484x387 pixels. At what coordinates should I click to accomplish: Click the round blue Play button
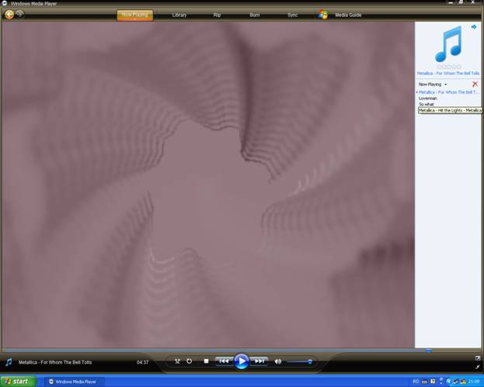[242, 361]
